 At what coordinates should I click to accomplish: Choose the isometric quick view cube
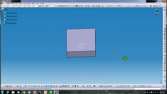click(49, 86)
